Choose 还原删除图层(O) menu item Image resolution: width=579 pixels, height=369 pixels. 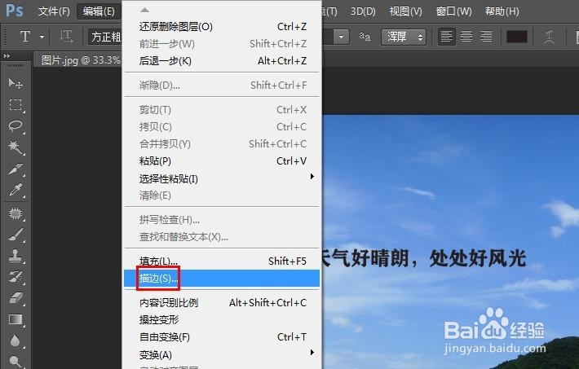pyautogui.click(x=222, y=27)
